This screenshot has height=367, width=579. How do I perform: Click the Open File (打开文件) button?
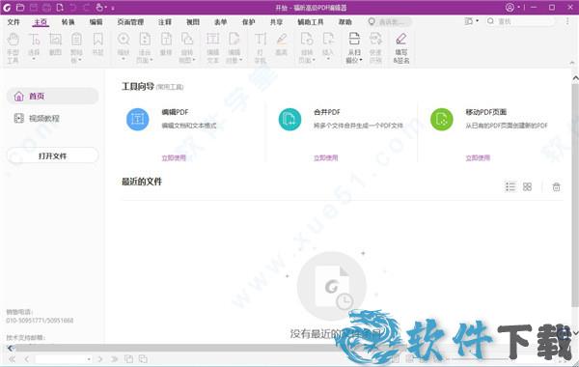(x=52, y=155)
